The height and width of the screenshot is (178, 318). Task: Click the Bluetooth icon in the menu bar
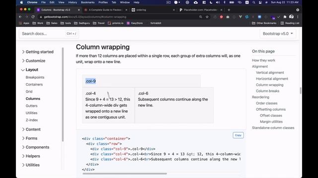(x=225, y=2)
